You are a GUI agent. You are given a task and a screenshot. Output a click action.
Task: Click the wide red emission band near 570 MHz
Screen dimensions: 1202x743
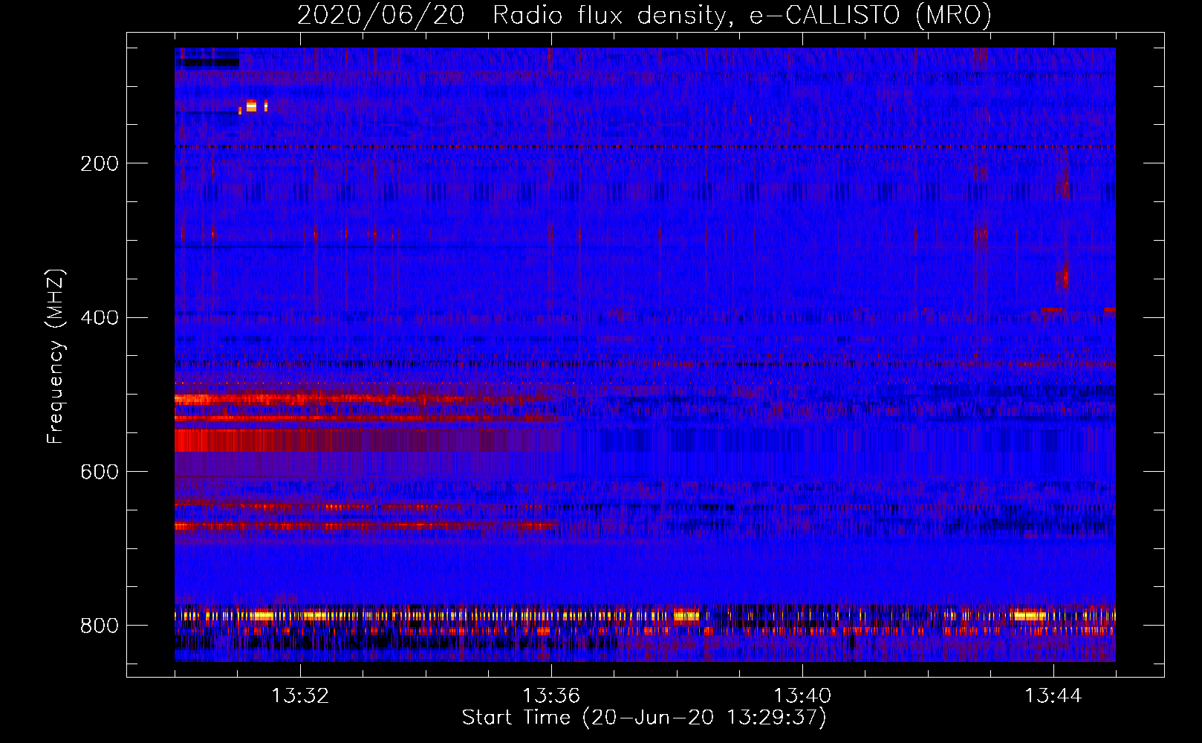click(x=368, y=440)
